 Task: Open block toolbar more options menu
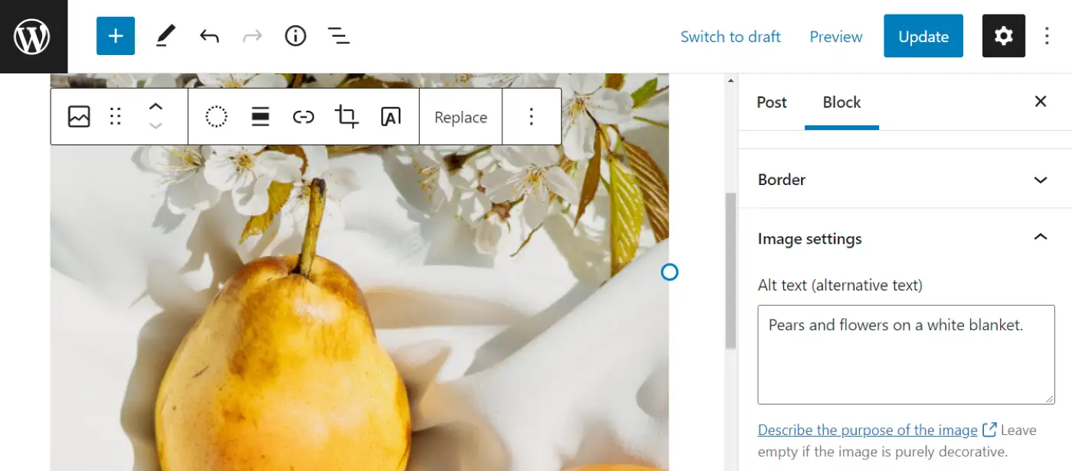[x=531, y=116]
